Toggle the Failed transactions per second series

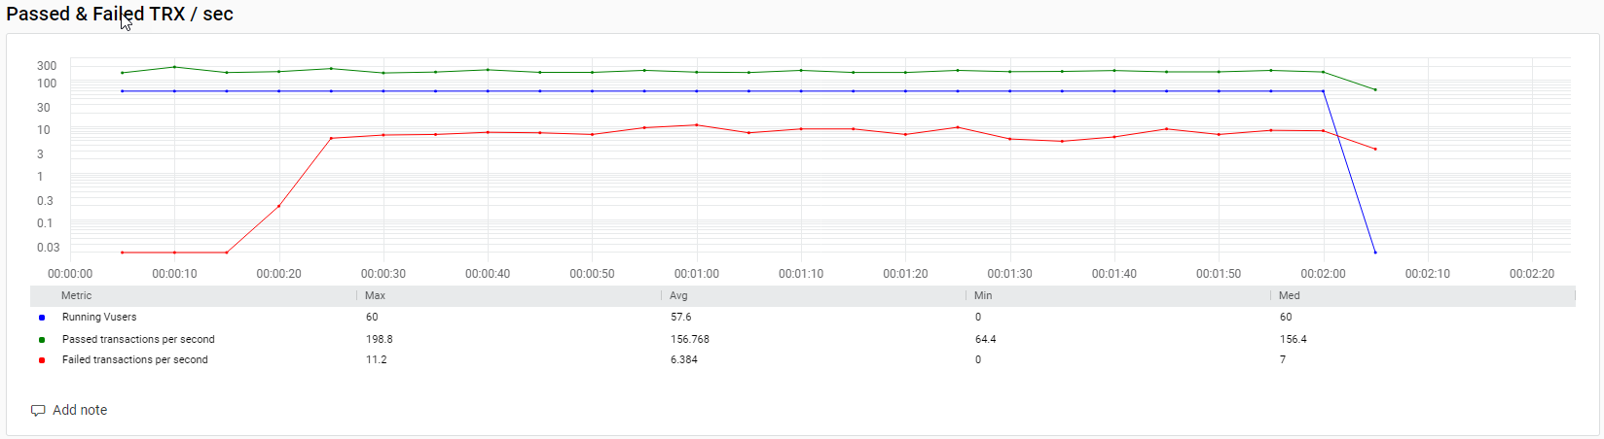coord(135,360)
